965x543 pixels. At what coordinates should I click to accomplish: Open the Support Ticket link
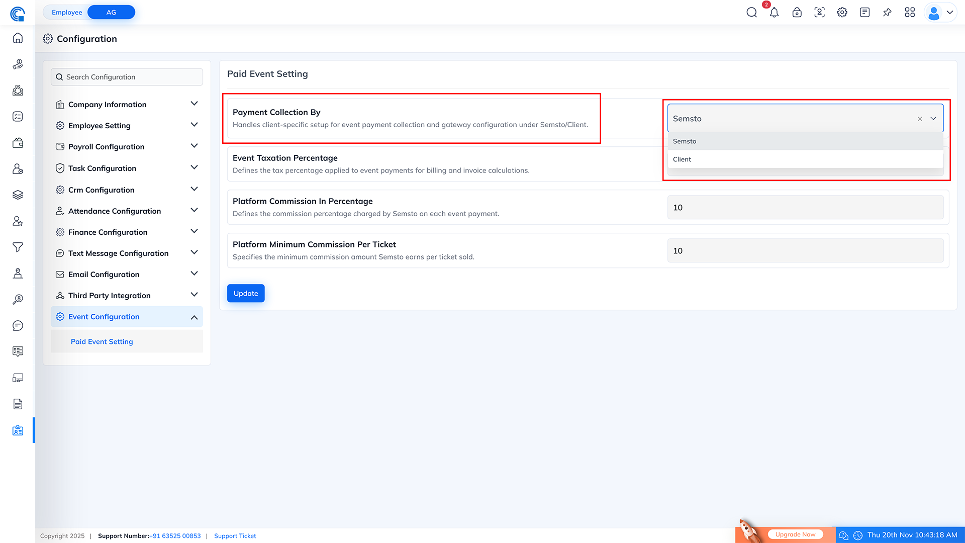tap(235, 535)
